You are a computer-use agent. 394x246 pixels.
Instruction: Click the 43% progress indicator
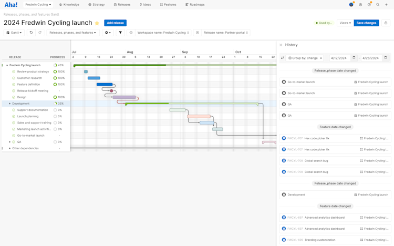58,65
